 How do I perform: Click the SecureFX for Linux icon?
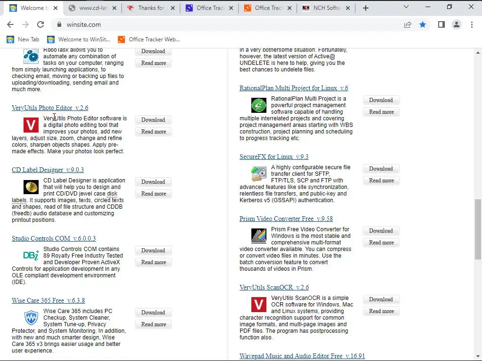click(x=259, y=174)
